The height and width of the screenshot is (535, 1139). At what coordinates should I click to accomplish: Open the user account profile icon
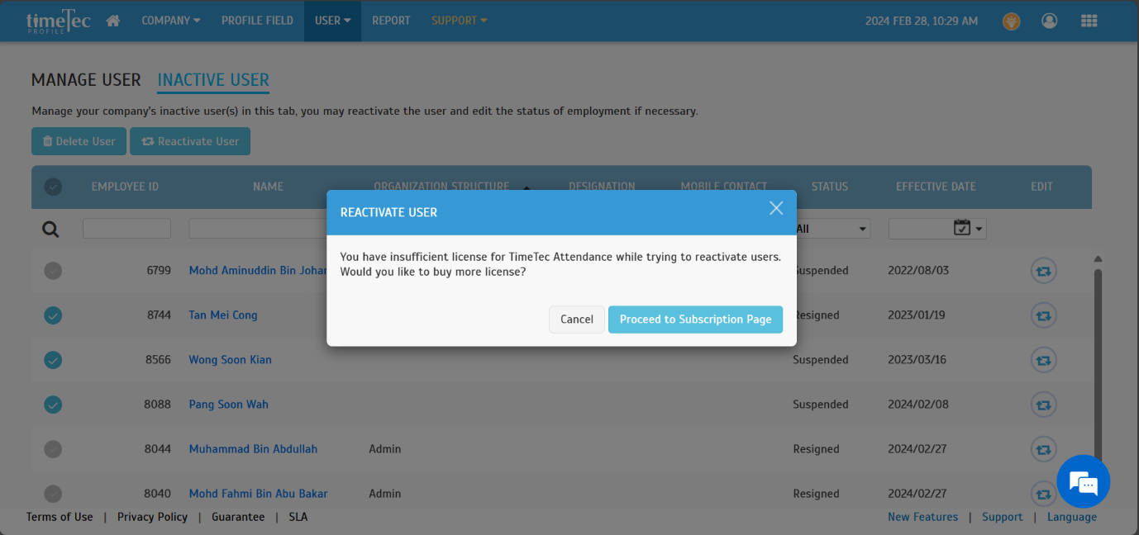click(1050, 21)
